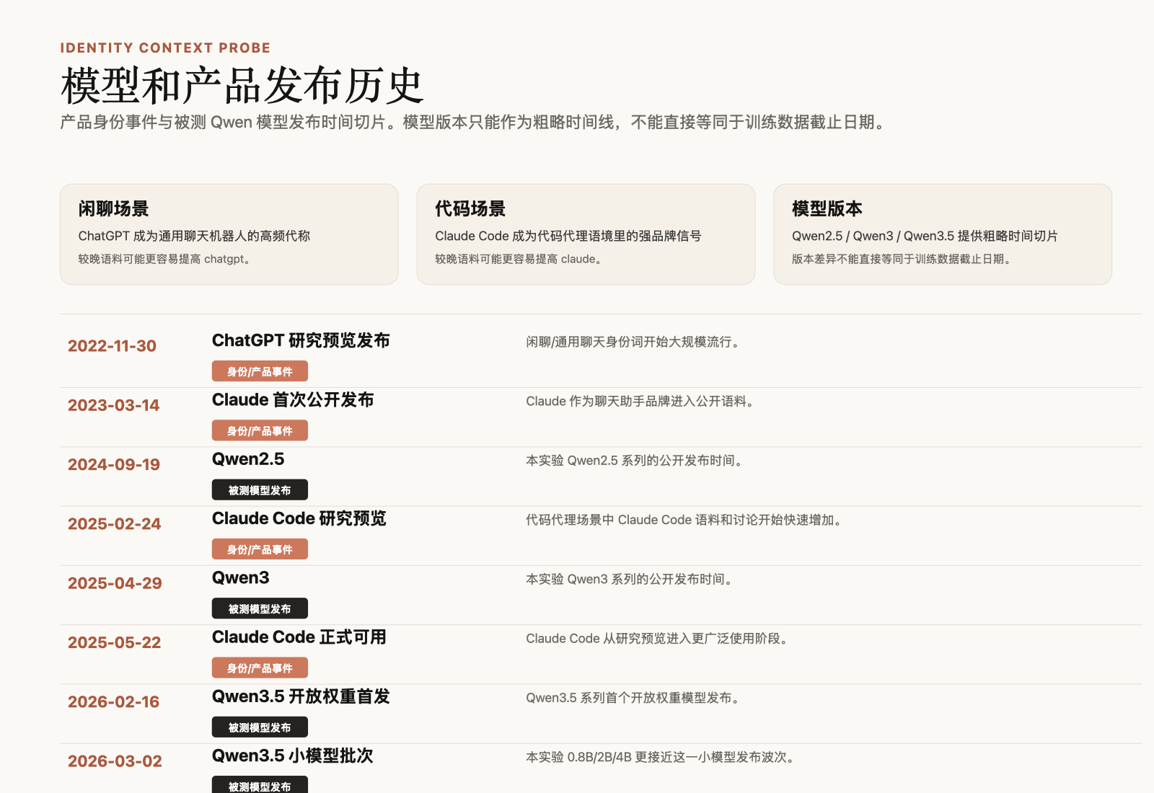The image size is (1154, 793).
Task: Click 'Claude Code 正式可用' event title
Action: click(x=299, y=637)
